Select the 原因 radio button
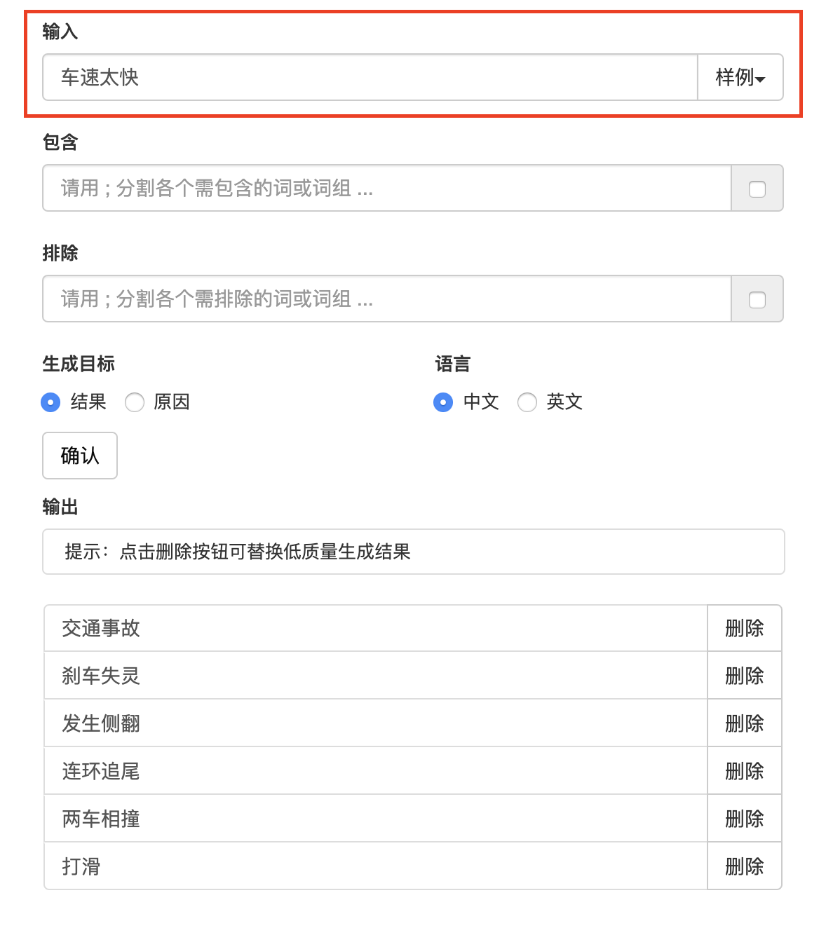Screen dimensions: 826x928 (135, 402)
